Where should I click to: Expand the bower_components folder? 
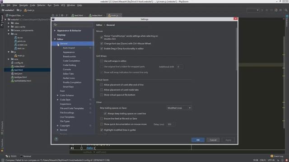click(x=9, y=30)
